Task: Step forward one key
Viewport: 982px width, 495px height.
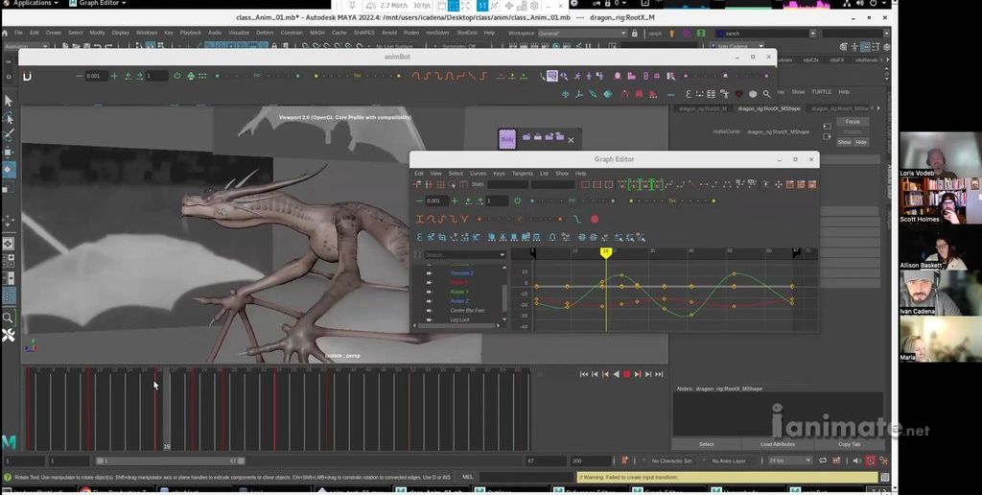Action: click(638, 374)
